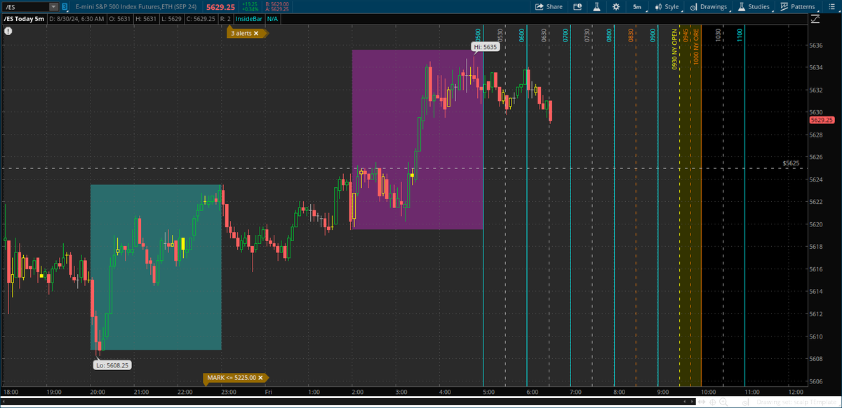Click into the /ES symbol input field

[26, 7]
